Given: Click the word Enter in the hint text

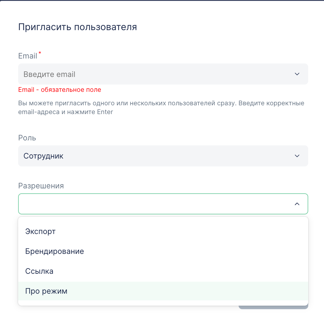Looking at the screenshot, I should [x=105, y=112].
